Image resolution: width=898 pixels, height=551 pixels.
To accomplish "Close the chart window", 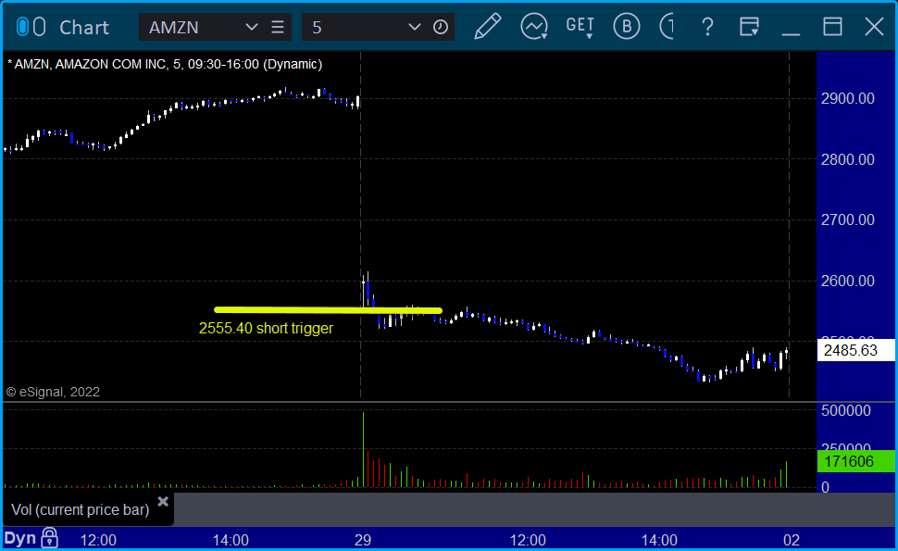I will 874,26.
